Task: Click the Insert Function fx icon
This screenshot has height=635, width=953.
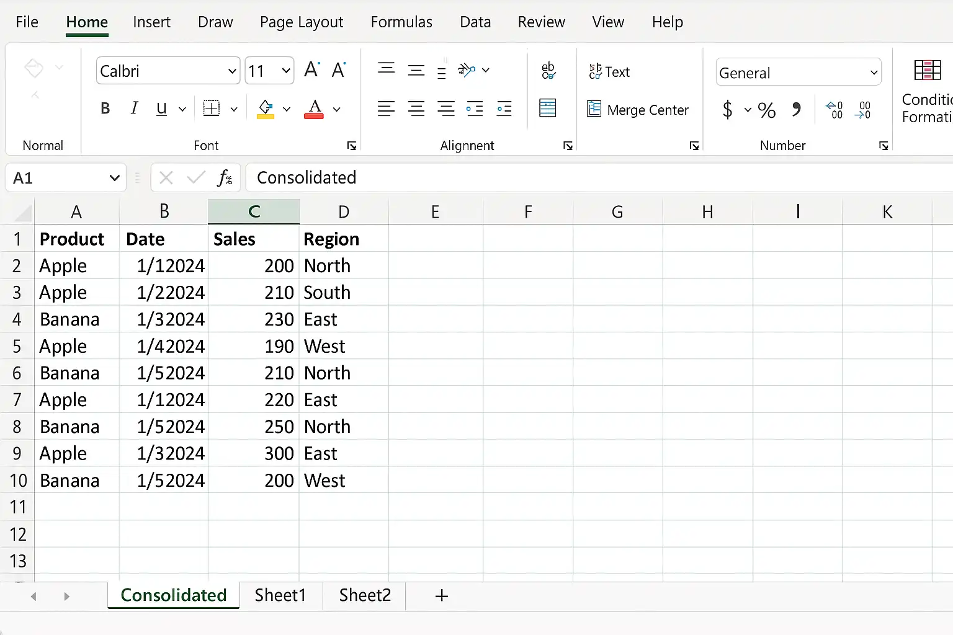Action: 225,178
